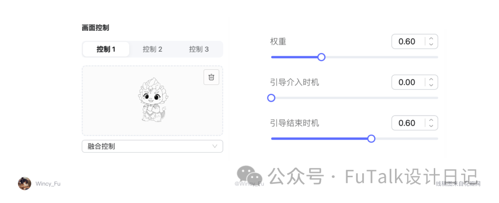Switch to the 控制 1 tab
Image resolution: width=499 pixels, height=203 pixels.
point(106,49)
